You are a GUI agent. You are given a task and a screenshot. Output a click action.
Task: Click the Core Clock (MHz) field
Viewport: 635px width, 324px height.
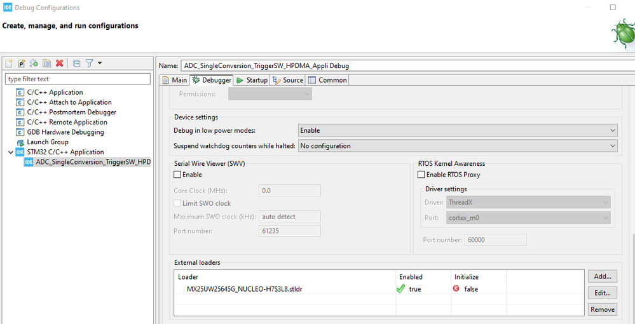[x=290, y=191]
